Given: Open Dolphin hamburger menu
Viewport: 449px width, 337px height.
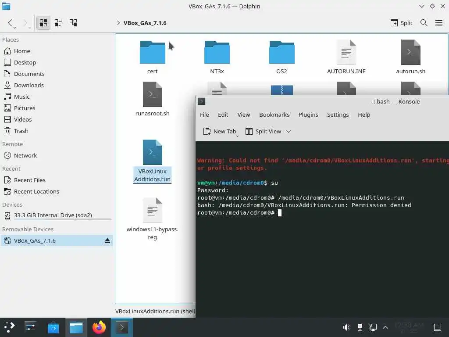Looking at the screenshot, I should 438,23.
